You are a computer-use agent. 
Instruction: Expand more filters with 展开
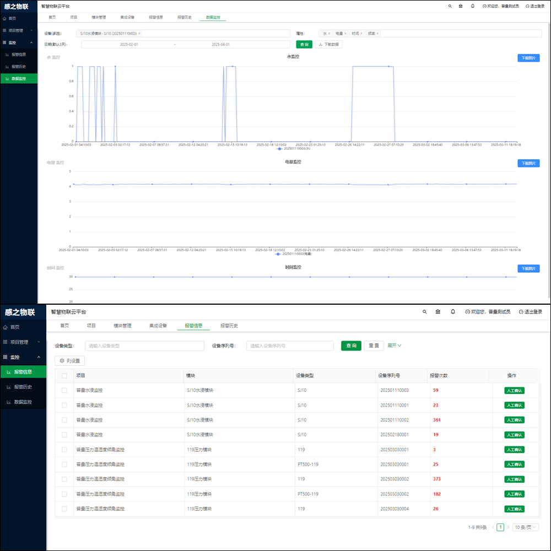click(395, 346)
